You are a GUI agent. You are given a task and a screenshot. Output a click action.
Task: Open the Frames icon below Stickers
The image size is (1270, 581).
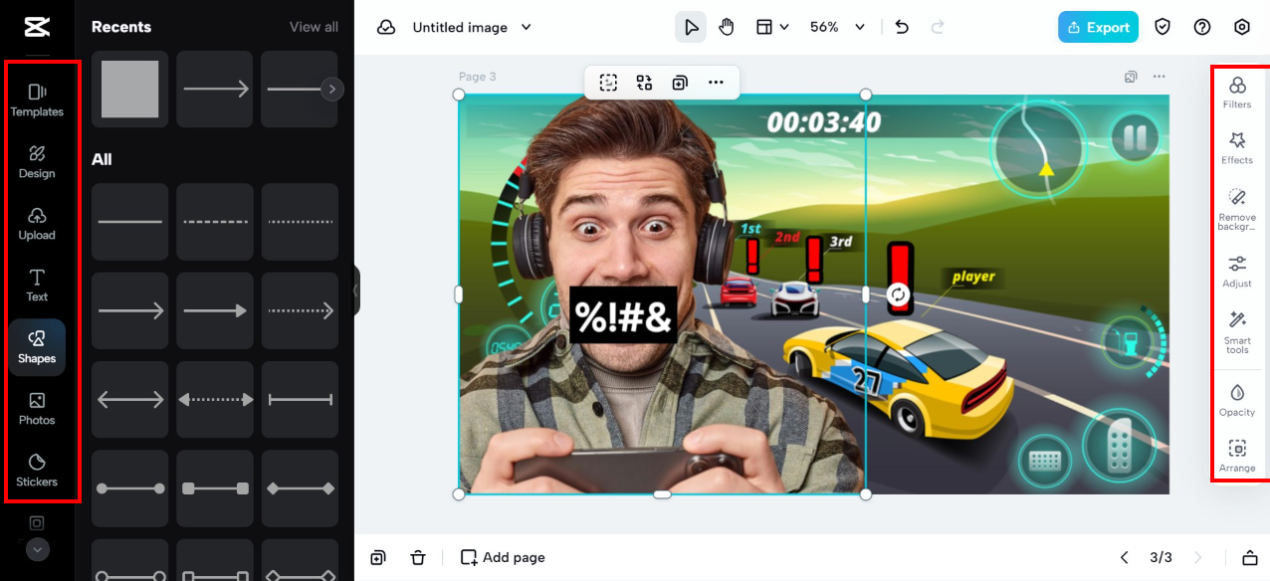37,522
